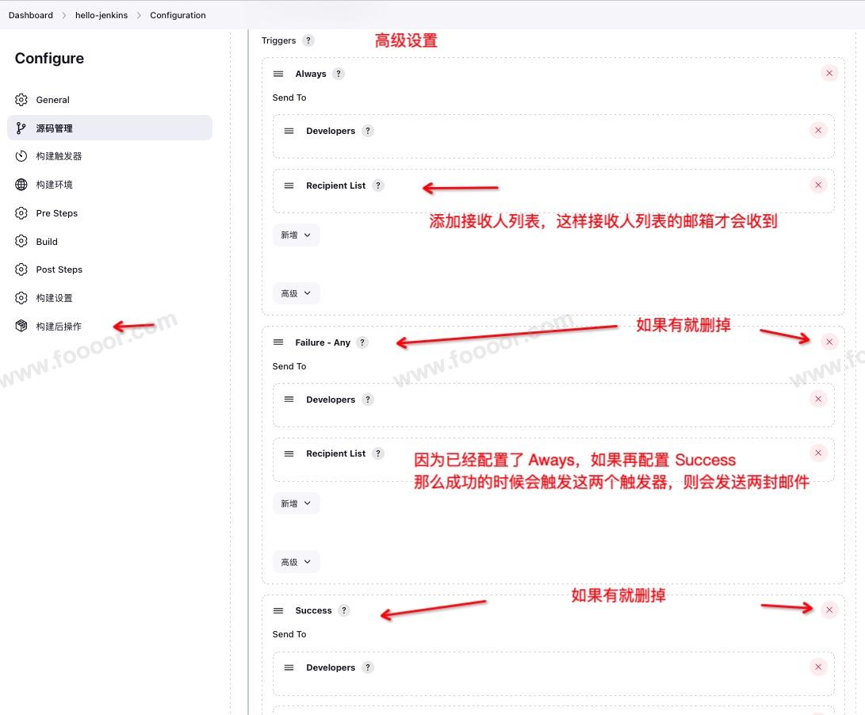Screen dimensions: 865x715
Task: Go to 构建后操作 section in sidebar
Action: click(58, 327)
